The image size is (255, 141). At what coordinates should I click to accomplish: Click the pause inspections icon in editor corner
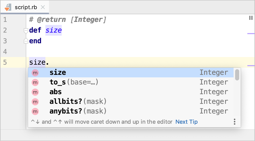(x=251, y=18)
